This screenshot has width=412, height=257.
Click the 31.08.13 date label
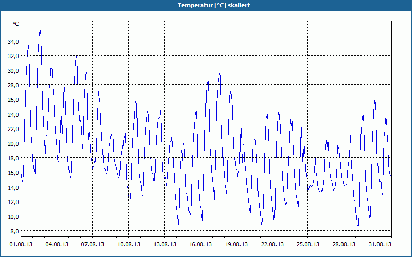point(380,244)
